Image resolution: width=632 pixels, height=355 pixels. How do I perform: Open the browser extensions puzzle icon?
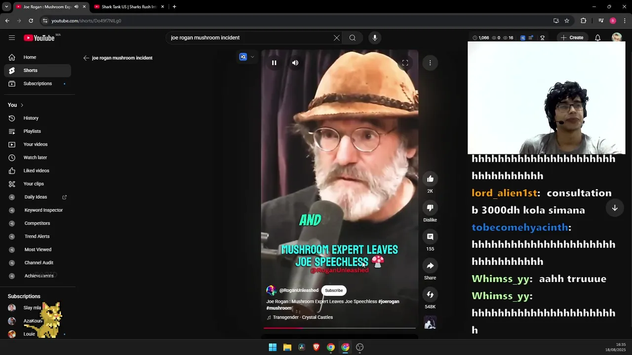584,21
